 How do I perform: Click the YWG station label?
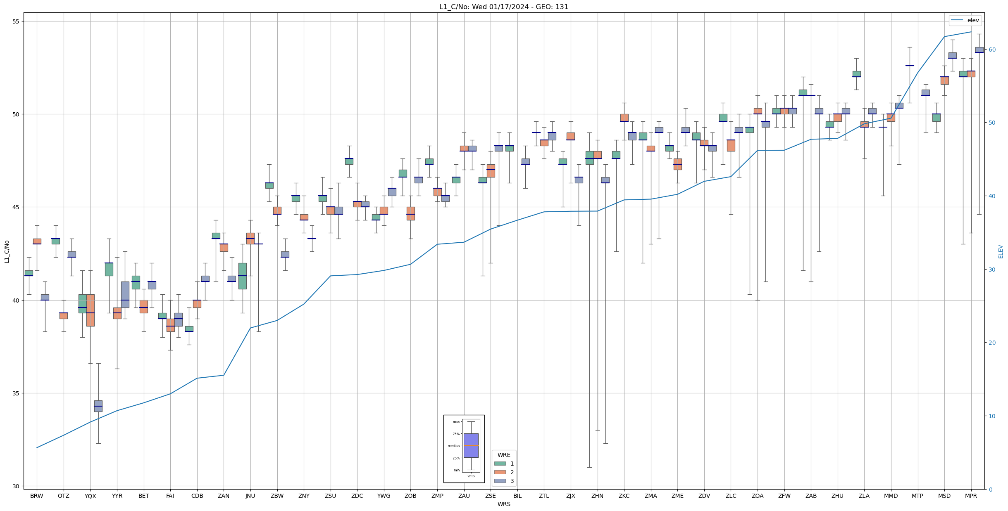384,496
